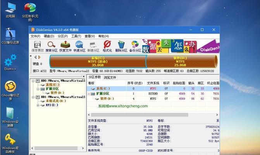Select the 软件(D:) partition bar in disk map
Viewport: 260px width, 155px height.
[182, 62]
